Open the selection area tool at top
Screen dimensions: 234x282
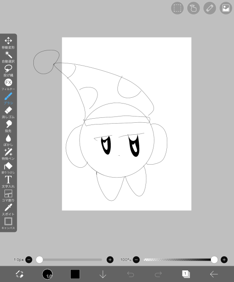pyautogui.click(x=178, y=8)
